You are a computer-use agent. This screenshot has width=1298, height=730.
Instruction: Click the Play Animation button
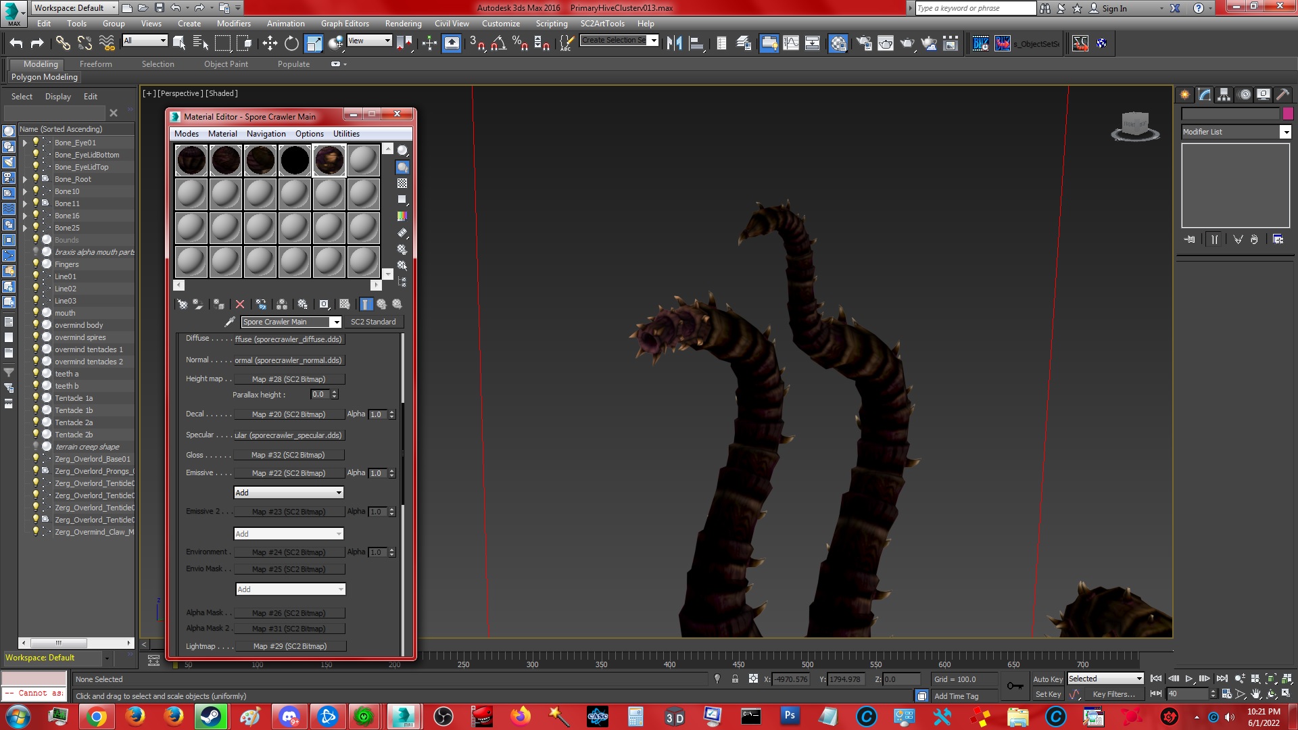coord(1189,678)
